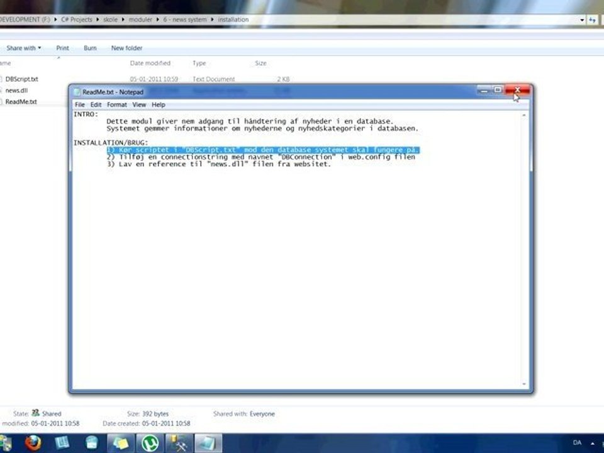Expand arrow after C# Projects breadcrumb
604x453 pixels.
click(98, 20)
